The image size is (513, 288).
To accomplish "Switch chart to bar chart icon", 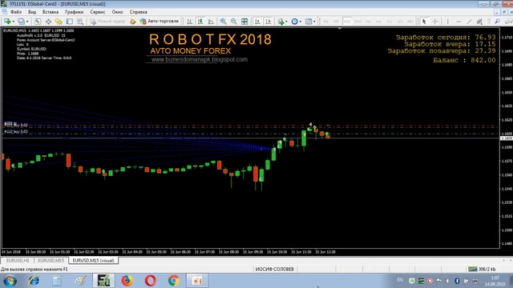I will click(x=190, y=22).
